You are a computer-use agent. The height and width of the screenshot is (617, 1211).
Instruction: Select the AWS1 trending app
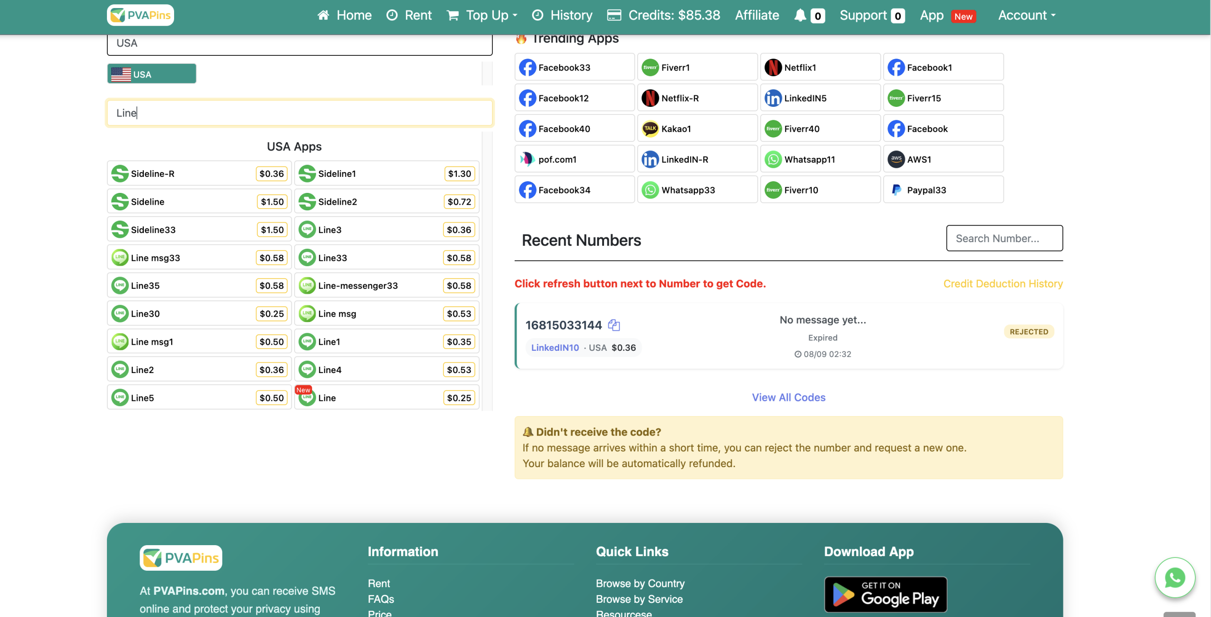tap(943, 159)
